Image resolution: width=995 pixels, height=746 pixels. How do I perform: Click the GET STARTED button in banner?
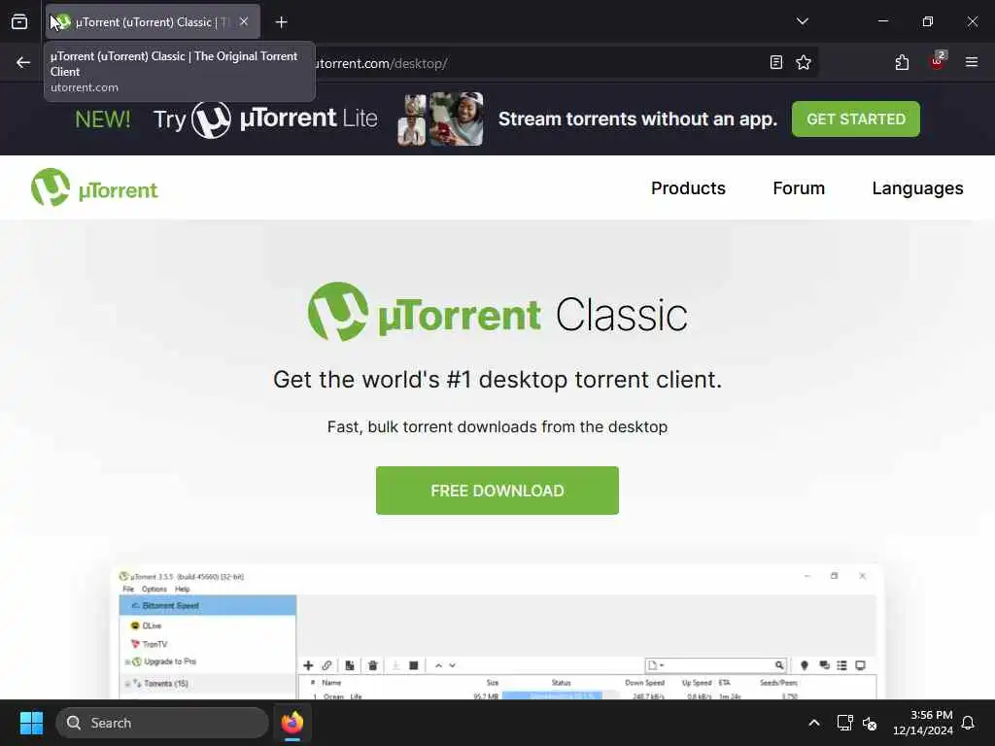[855, 119]
